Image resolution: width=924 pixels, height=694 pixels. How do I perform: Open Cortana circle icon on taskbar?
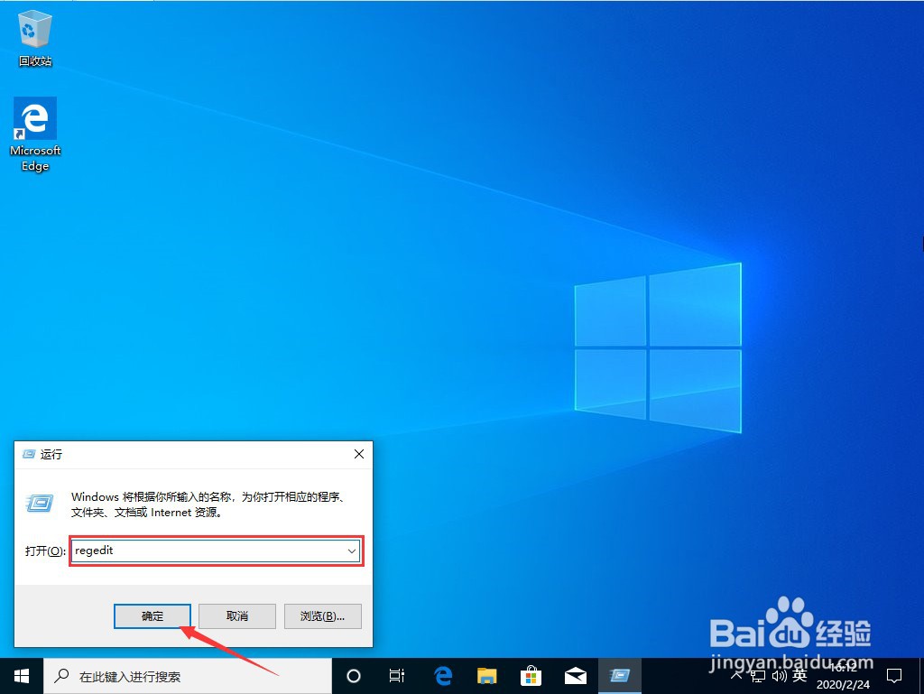click(353, 676)
